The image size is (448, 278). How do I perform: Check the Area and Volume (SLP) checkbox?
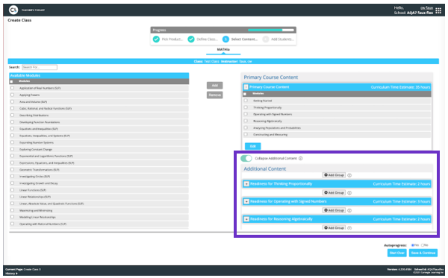[x=12, y=101]
